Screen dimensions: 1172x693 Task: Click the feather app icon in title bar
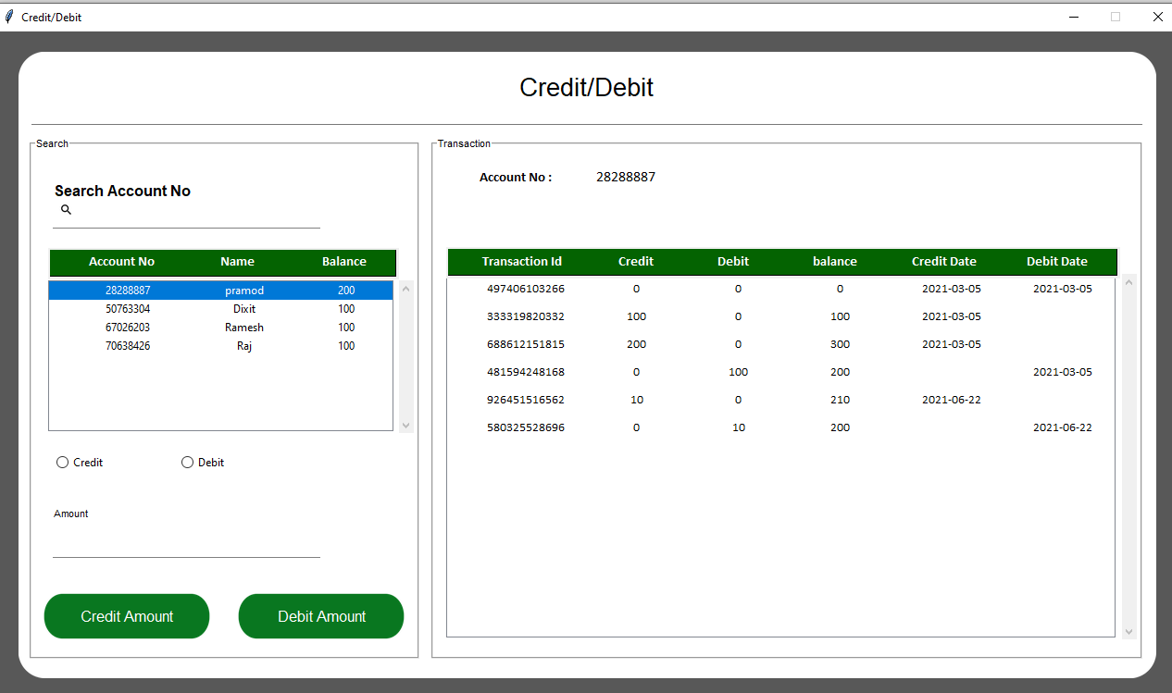[x=9, y=17]
